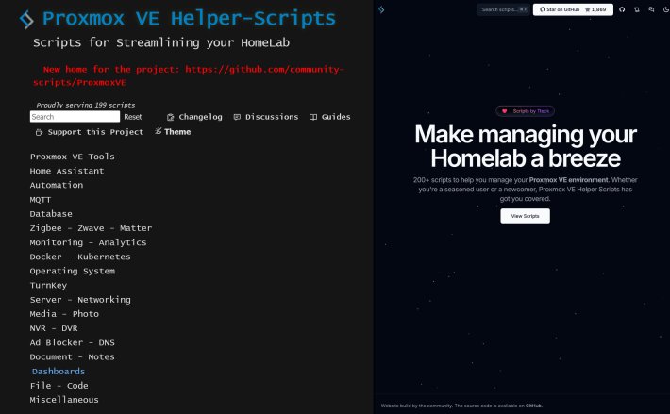Open the Miscellaneous category
This screenshot has height=414, width=670.
click(64, 400)
